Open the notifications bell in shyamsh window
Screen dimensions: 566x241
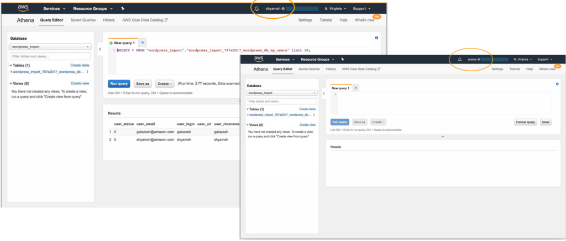pyautogui.click(x=256, y=9)
